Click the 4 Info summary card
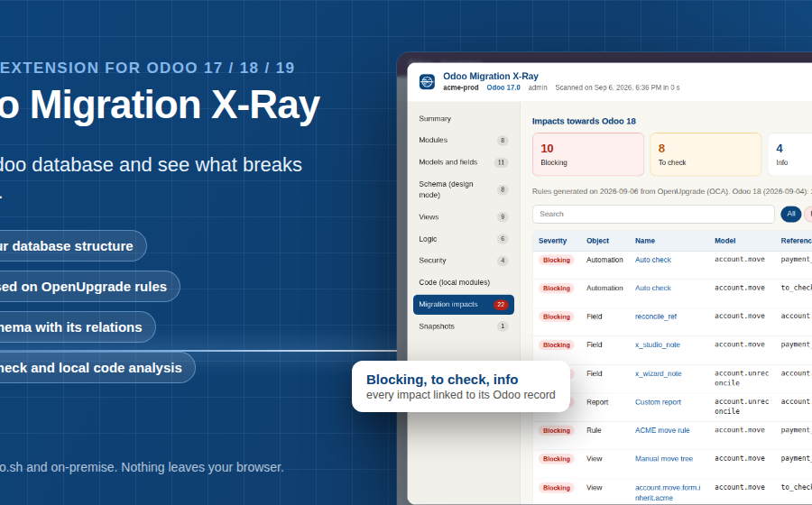Image resolution: width=812 pixels, height=505 pixels. coord(789,154)
